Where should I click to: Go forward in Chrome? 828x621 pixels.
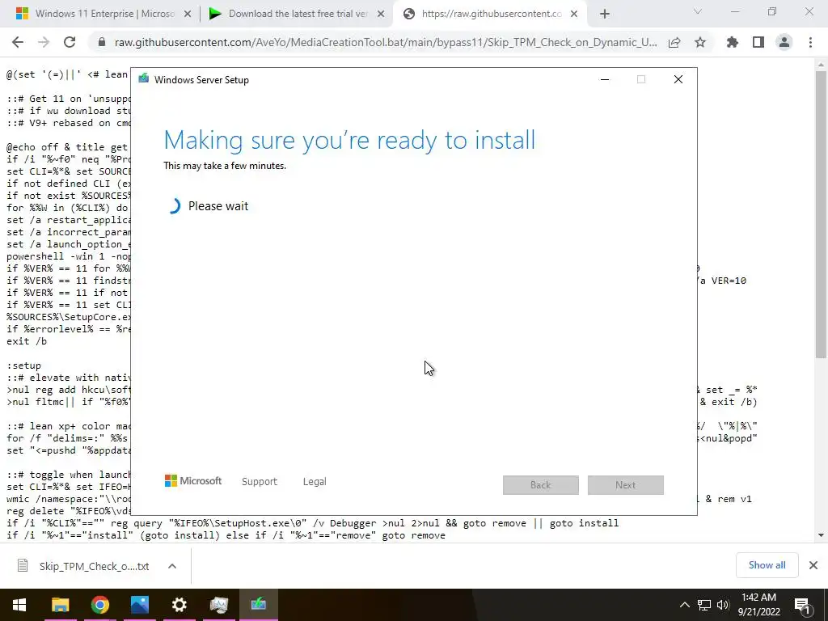(44, 42)
